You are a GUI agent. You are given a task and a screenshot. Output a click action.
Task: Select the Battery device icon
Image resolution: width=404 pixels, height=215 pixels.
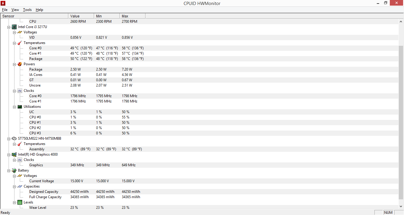pos(14,170)
